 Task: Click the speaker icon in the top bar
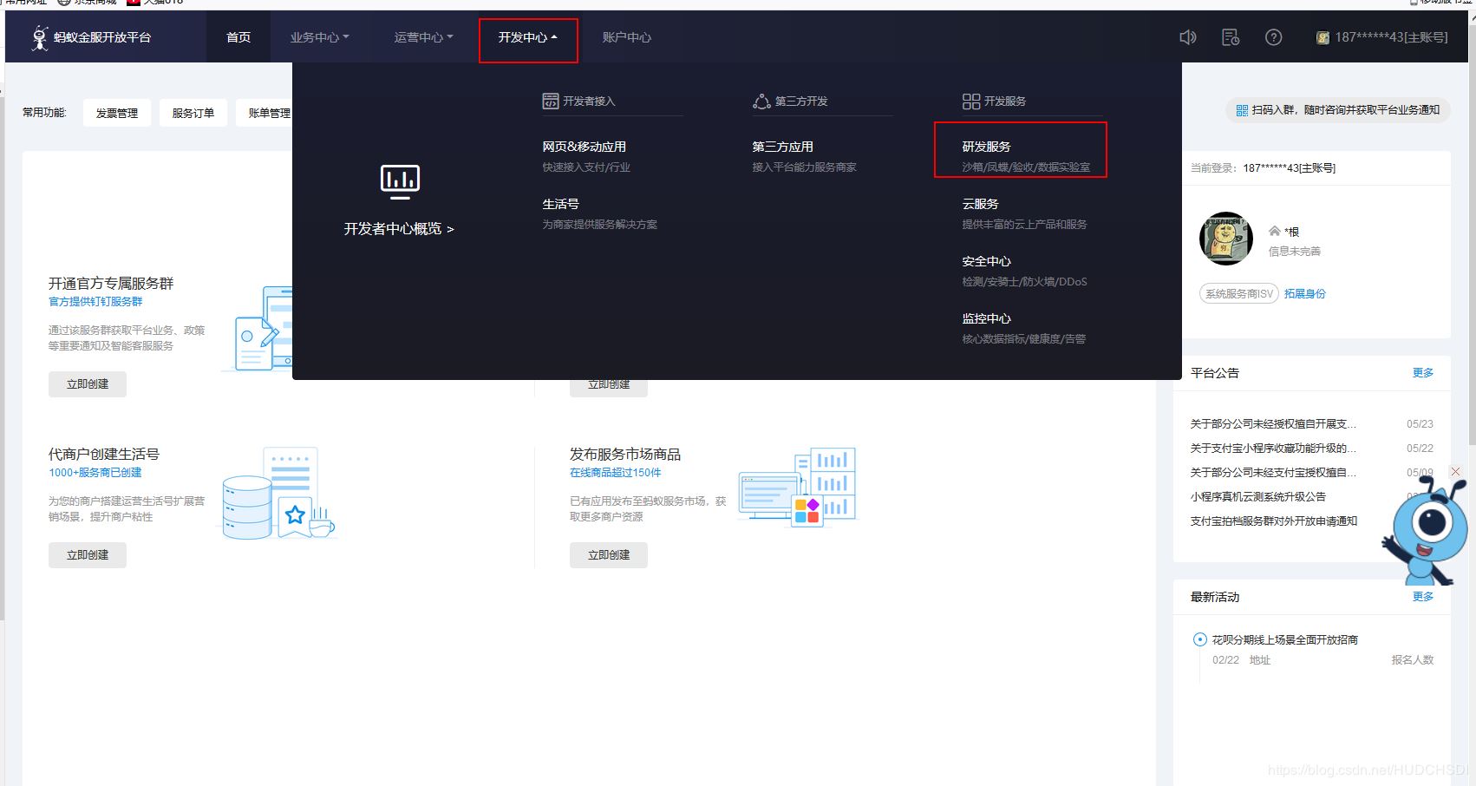(x=1187, y=37)
